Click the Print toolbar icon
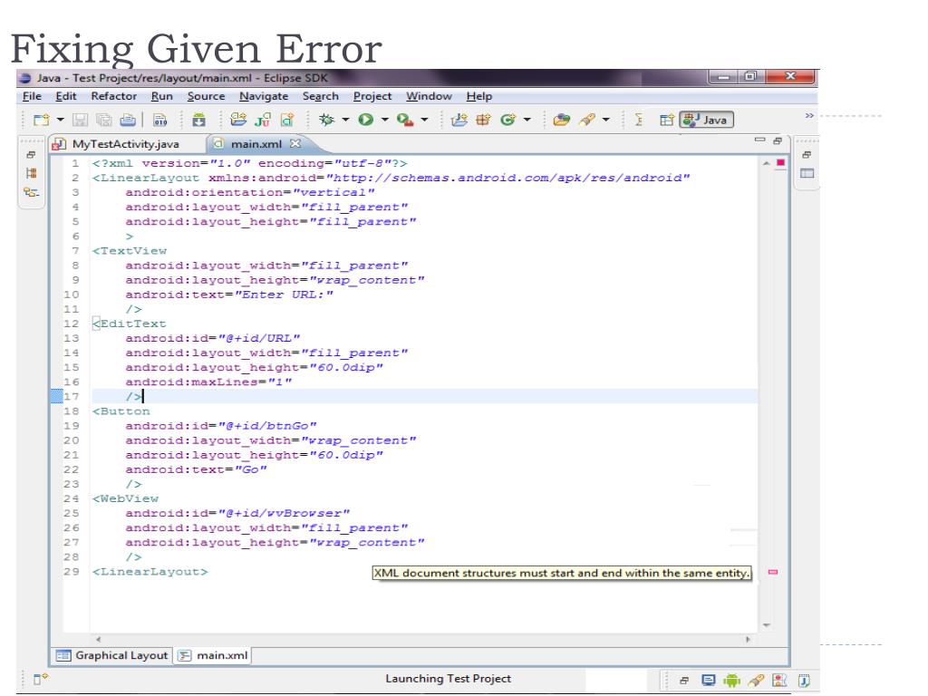This screenshot has width=928, height=696. (x=128, y=121)
